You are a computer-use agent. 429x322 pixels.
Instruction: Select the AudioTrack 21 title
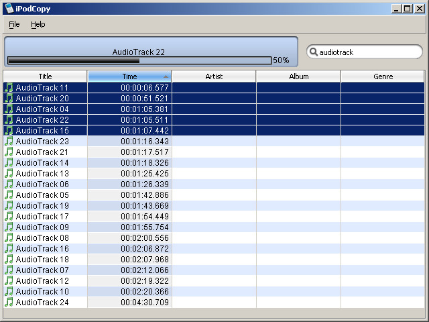(x=42, y=152)
